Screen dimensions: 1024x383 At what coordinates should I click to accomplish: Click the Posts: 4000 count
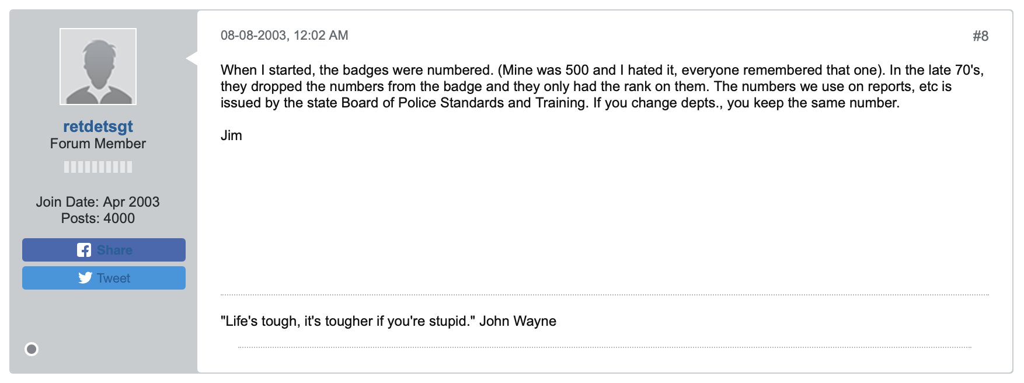(98, 218)
